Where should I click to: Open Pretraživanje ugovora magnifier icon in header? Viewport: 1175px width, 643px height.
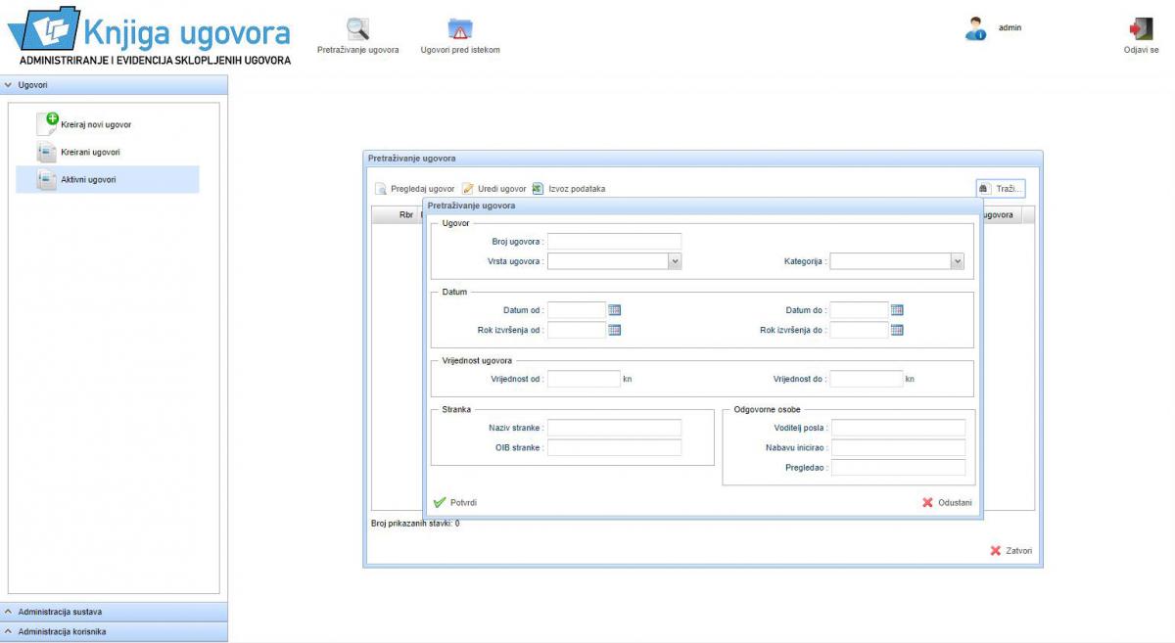coord(358,28)
